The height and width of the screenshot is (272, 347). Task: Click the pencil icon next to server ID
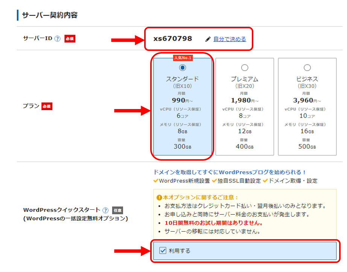tap(208, 39)
